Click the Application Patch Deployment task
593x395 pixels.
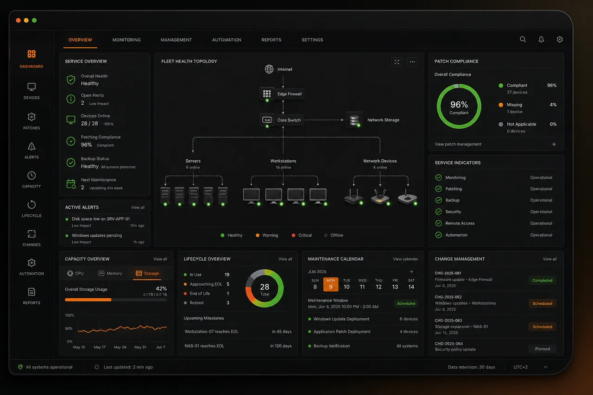363,332
